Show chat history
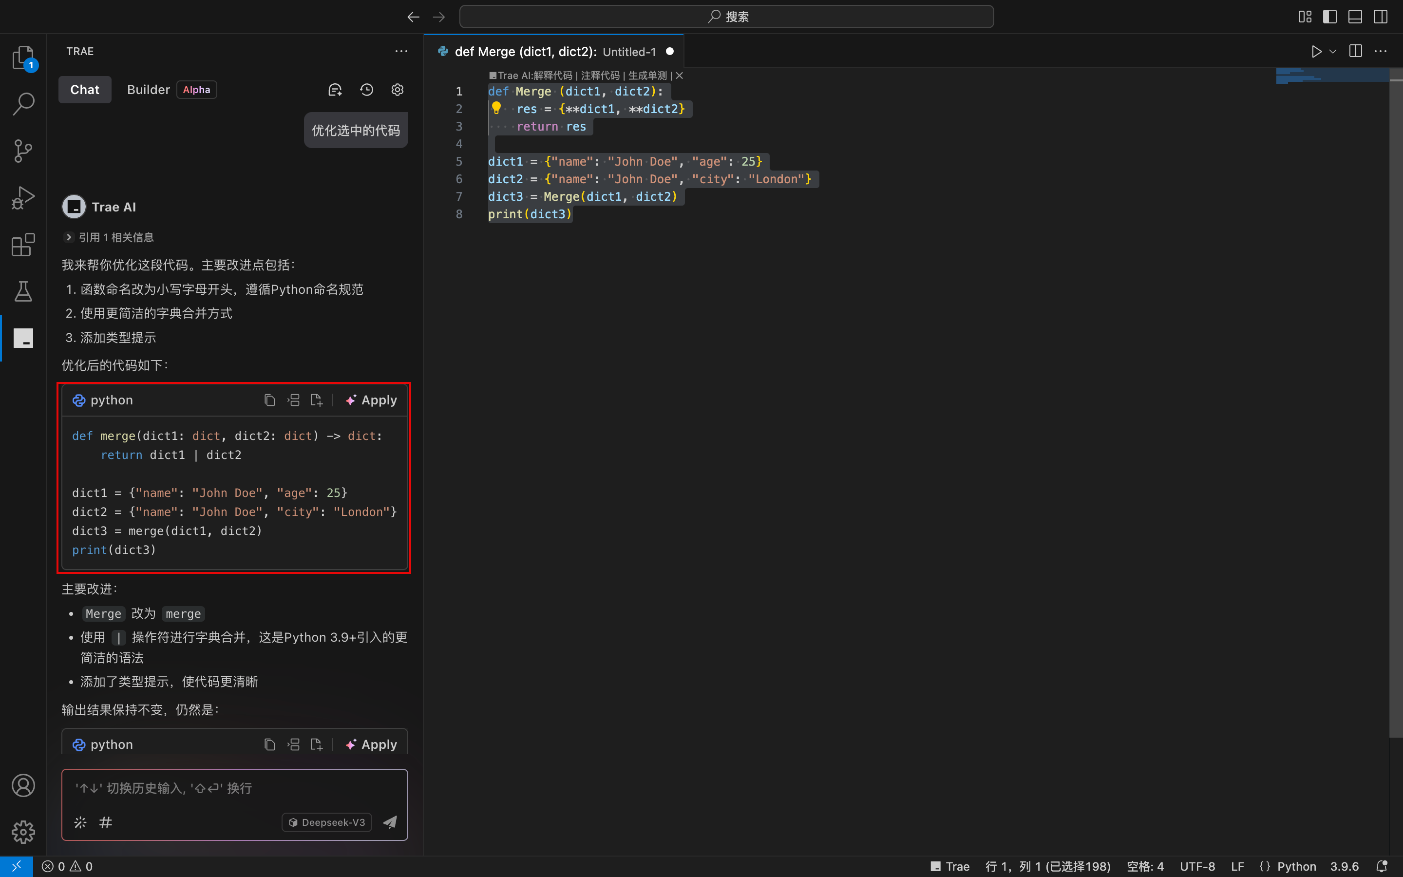This screenshot has width=1403, height=877. tap(366, 90)
